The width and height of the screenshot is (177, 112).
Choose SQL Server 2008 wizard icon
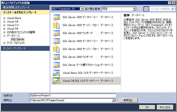point(56,57)
